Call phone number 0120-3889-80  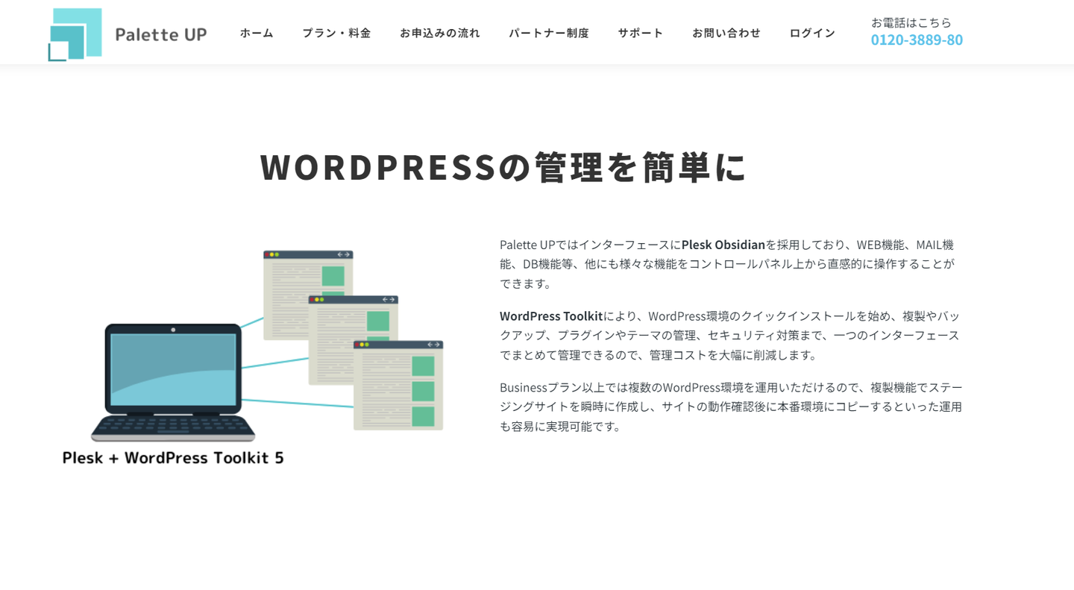point(917,40)
